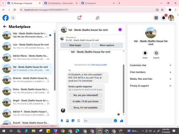Screen dimensions: 179x134
Task: Open the Luis conversation
Action: [x=27, y=46]
